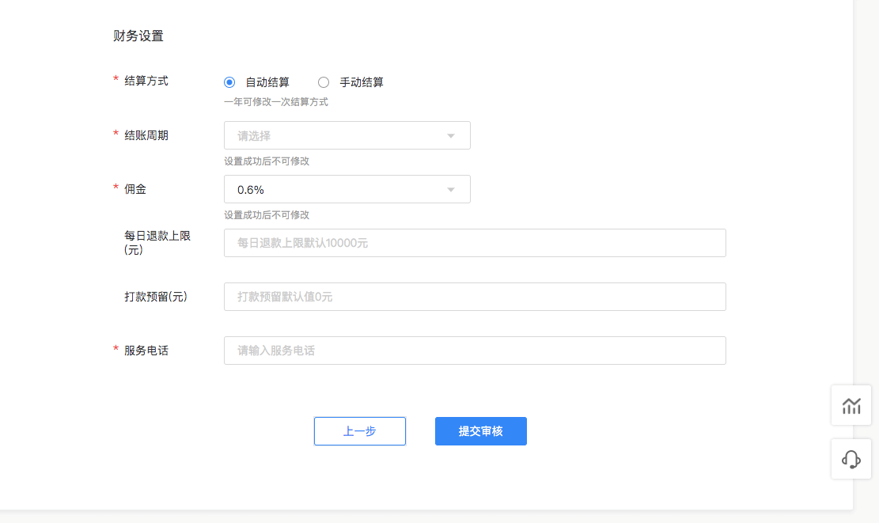Focus the 服务电话 input field

tap(475, 350)
